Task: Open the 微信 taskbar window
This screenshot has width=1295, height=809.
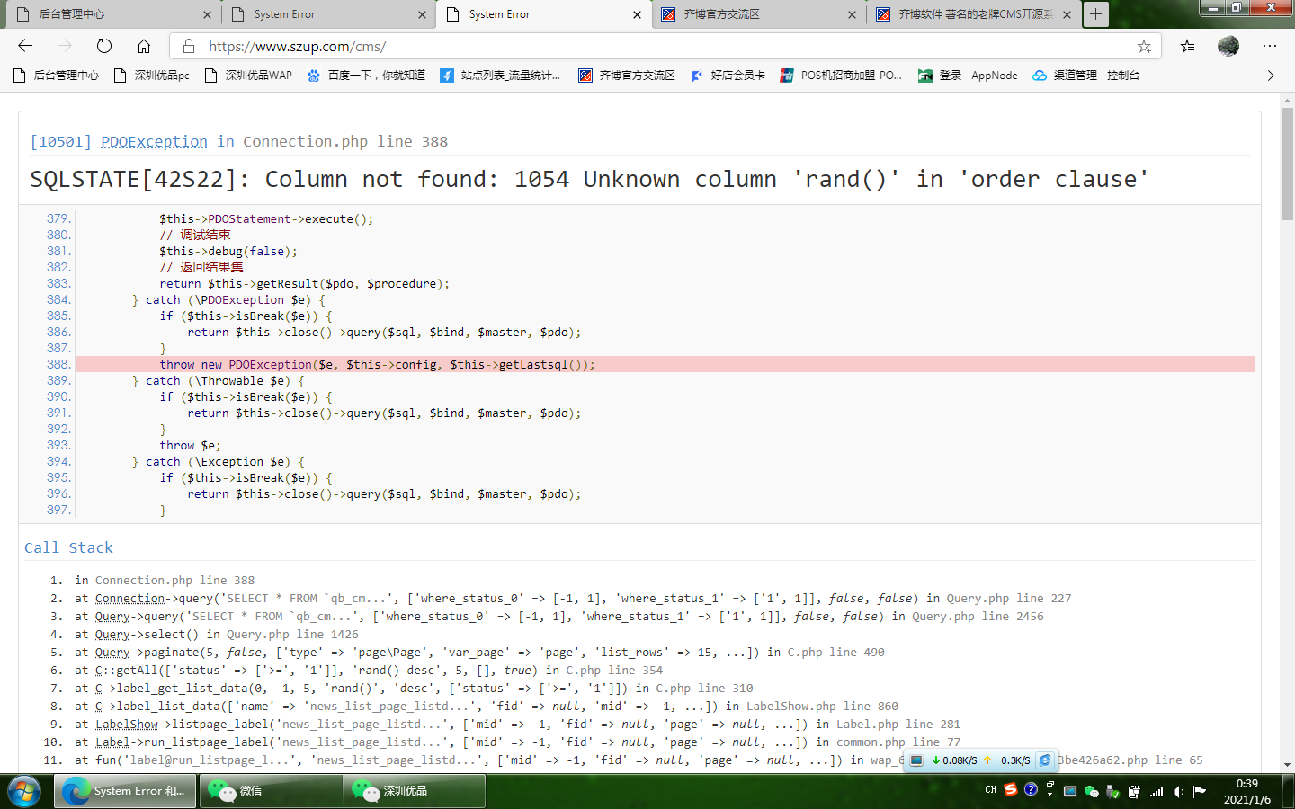Action: click(270, 791)
